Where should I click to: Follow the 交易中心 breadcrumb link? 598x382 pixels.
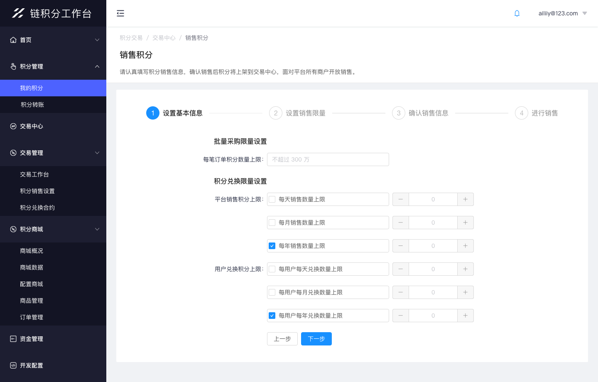point(164,38)
